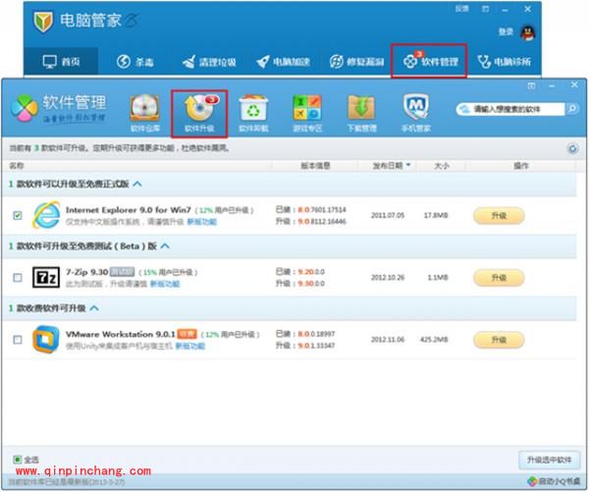
Task: Switch to the 杀毒 tab in 电脑管家
Action: pyautogui.click(x=134, y=61)
